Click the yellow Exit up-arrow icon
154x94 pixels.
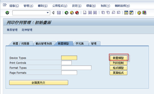coord(72,13)
